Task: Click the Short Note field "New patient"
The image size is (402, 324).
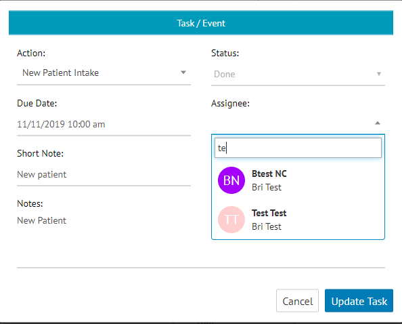Action: click(104, 175)
